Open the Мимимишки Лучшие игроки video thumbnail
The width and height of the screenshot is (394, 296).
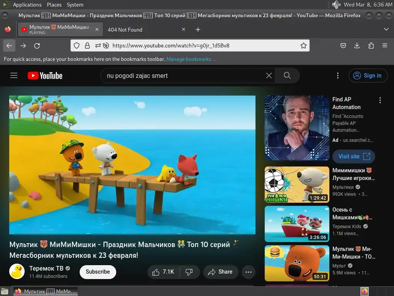click(x=297, y=185)
